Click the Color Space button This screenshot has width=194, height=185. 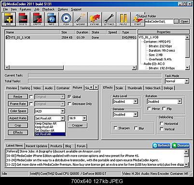coord(18,111)
